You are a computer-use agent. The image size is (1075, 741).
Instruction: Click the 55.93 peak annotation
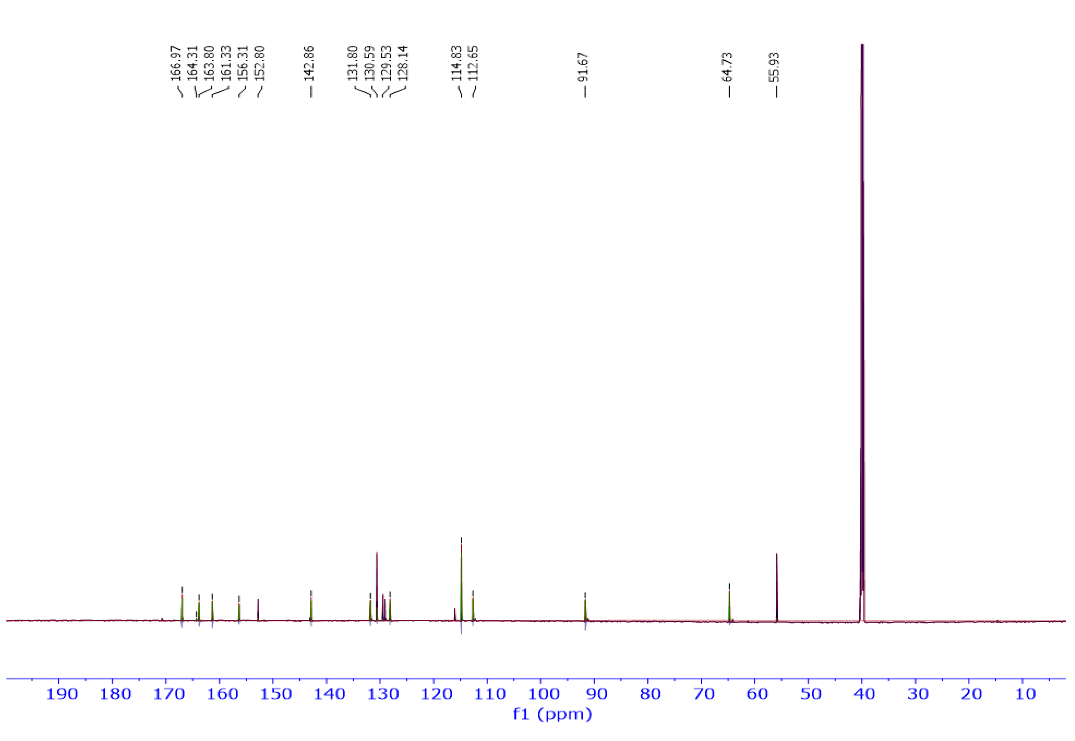click(x=775, y=67)
